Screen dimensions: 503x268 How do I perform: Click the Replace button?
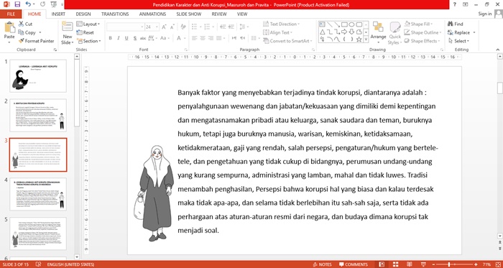pyautogui.click(x=461, y=32)
